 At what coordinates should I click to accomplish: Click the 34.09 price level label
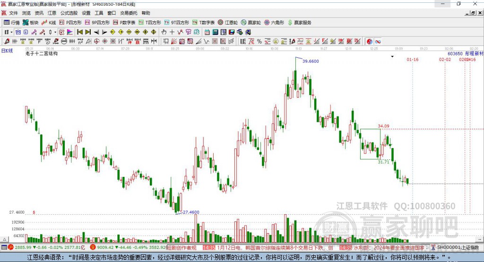click(x=383, y=126)
